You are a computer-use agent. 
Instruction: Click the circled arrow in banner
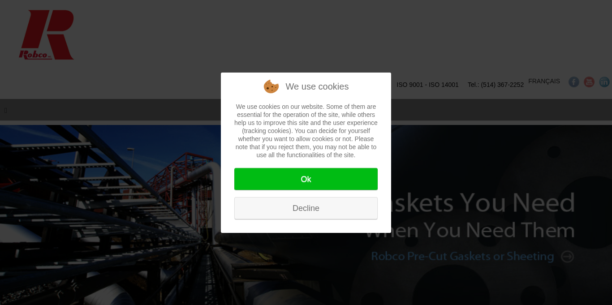click(x=568, y=257)
